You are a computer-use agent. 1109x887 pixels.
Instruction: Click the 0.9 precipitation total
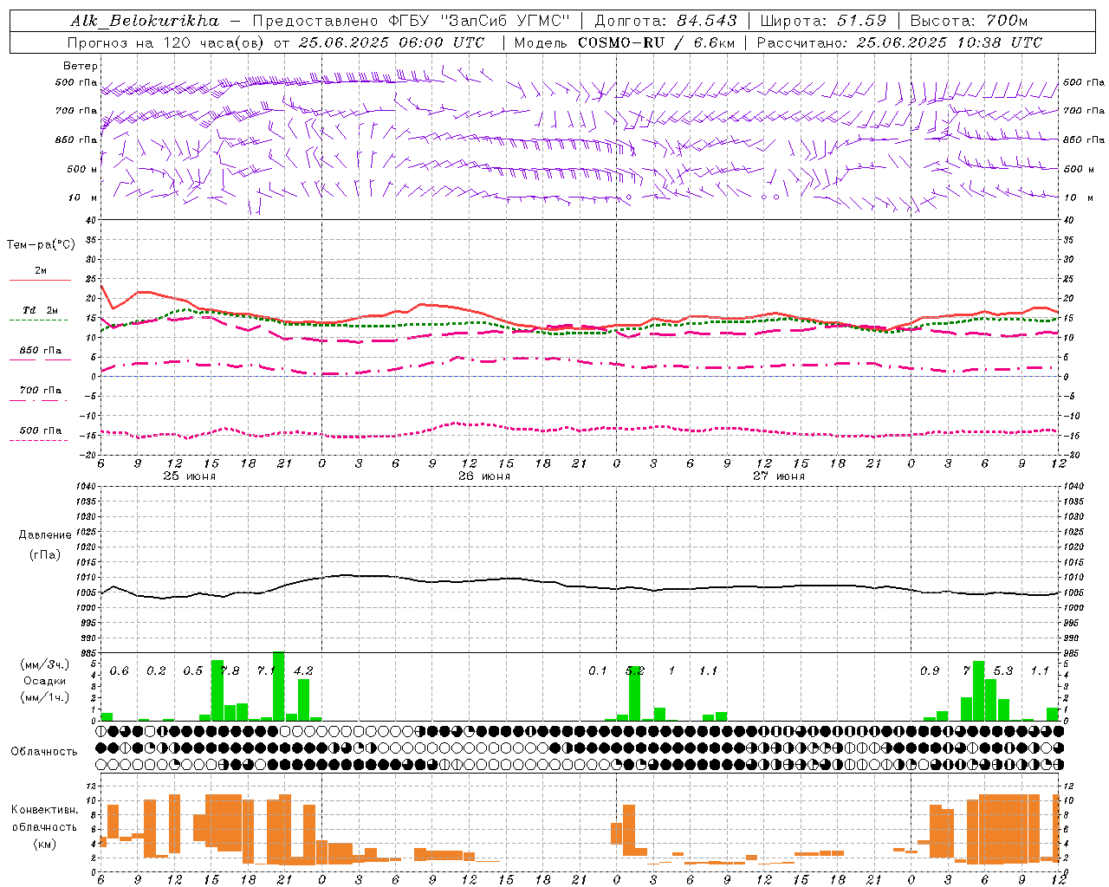click(x=930, y=670)
